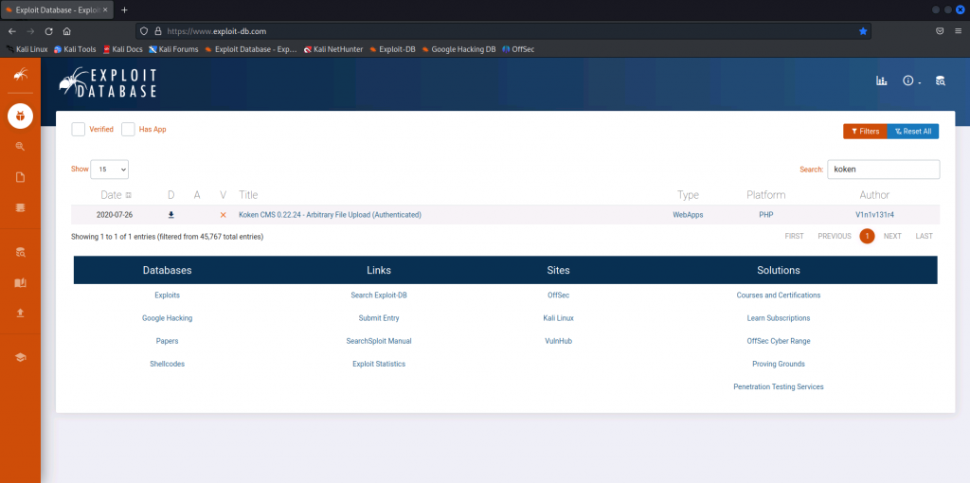Select the Exploit Database browser tab

(x=56, y=9)
